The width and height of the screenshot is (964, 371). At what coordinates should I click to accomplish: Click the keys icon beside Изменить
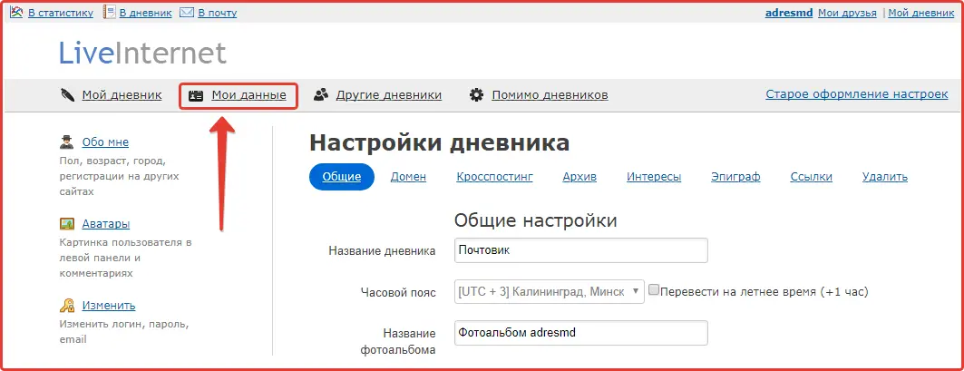66,305
